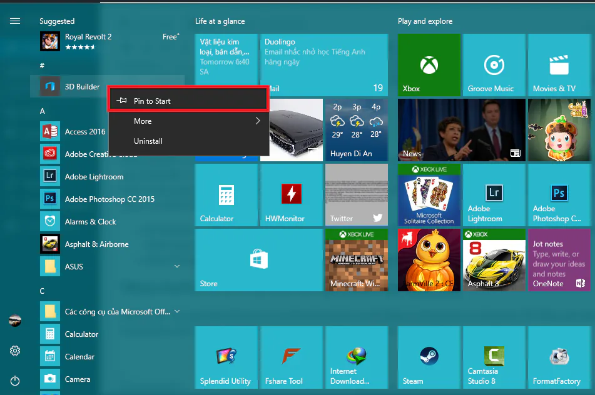The height and width of the screenshot is (395, 595).
Task: Open the Groove Music tile
Action: pos(494,65)
